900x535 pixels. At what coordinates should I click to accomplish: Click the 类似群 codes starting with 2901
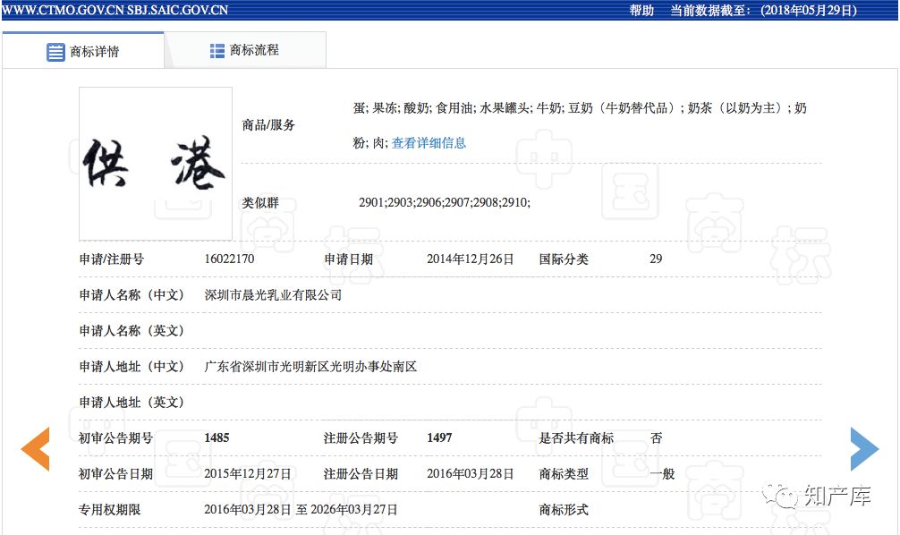pos(444,203)
